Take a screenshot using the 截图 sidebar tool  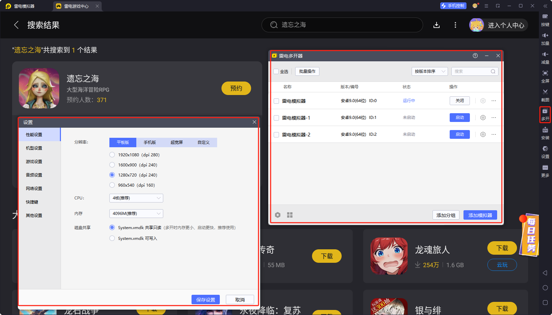[x=545, y=95]
